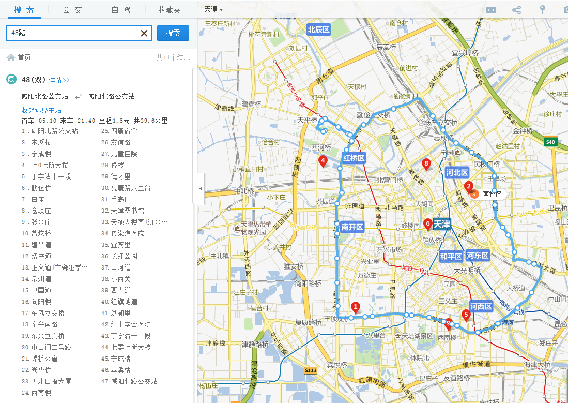Image resolution: width=568 pixels, height=403 pixels.
Task: Switch to the 公交 tab
Action: click(72, 10)
